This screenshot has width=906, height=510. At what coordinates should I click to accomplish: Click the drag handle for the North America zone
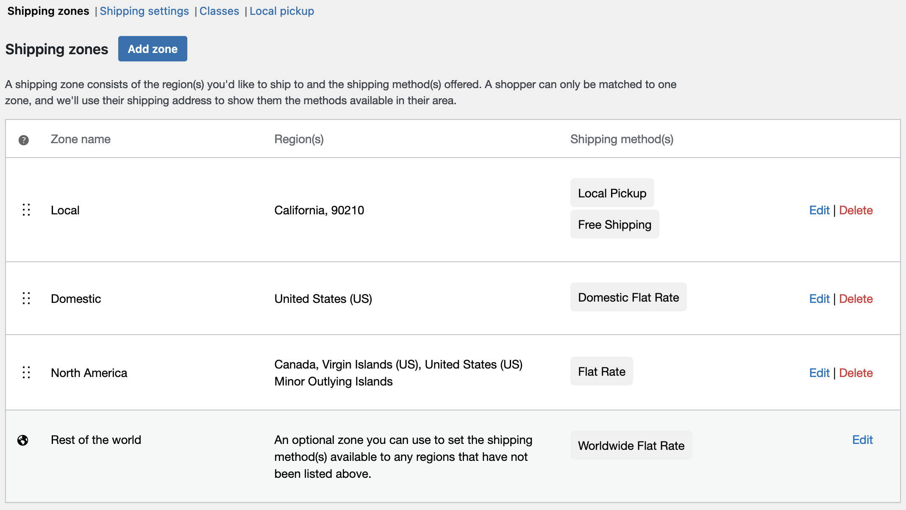pyautogui.click(x=26, y=373)
